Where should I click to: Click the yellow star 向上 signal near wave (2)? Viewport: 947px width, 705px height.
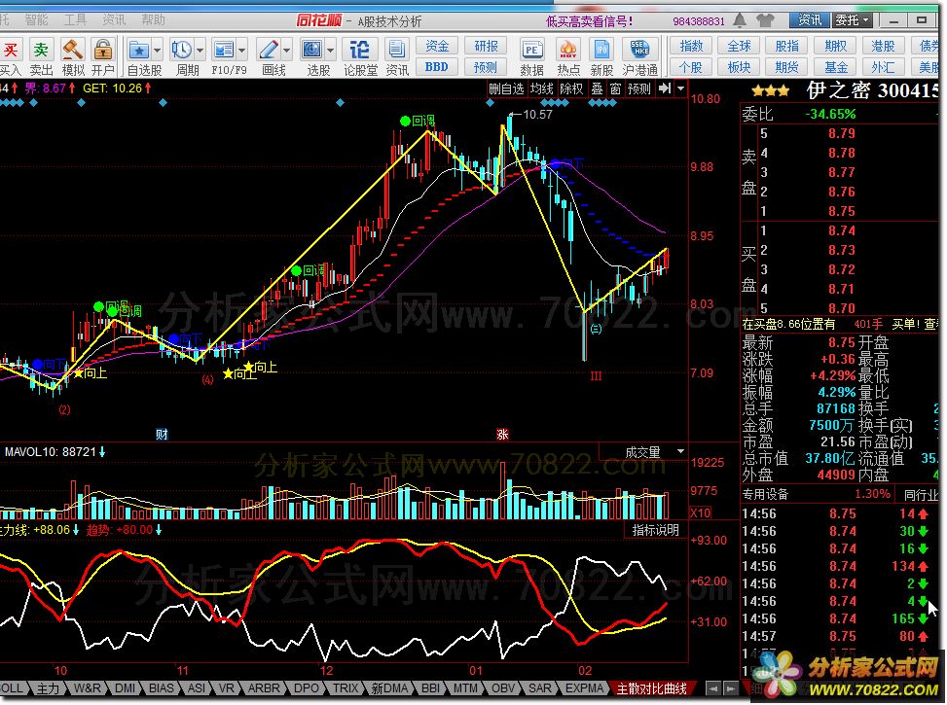click(79, 373)
